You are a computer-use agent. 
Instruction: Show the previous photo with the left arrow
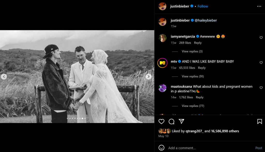4,77
